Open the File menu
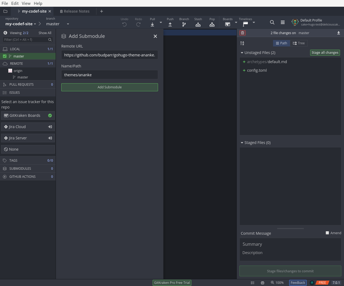Image resolution: width=344 pixels, height=286 pixels. (5, 3)
